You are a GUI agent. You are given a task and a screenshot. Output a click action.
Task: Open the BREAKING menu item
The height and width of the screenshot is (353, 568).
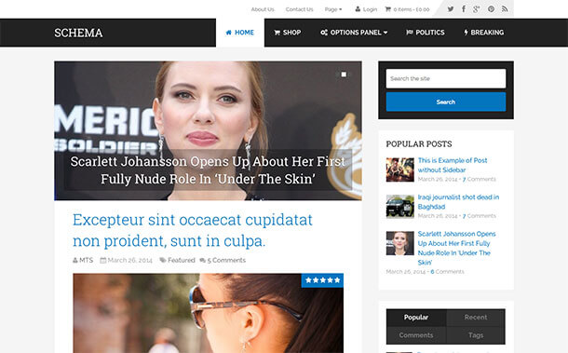tap(484, 33)
